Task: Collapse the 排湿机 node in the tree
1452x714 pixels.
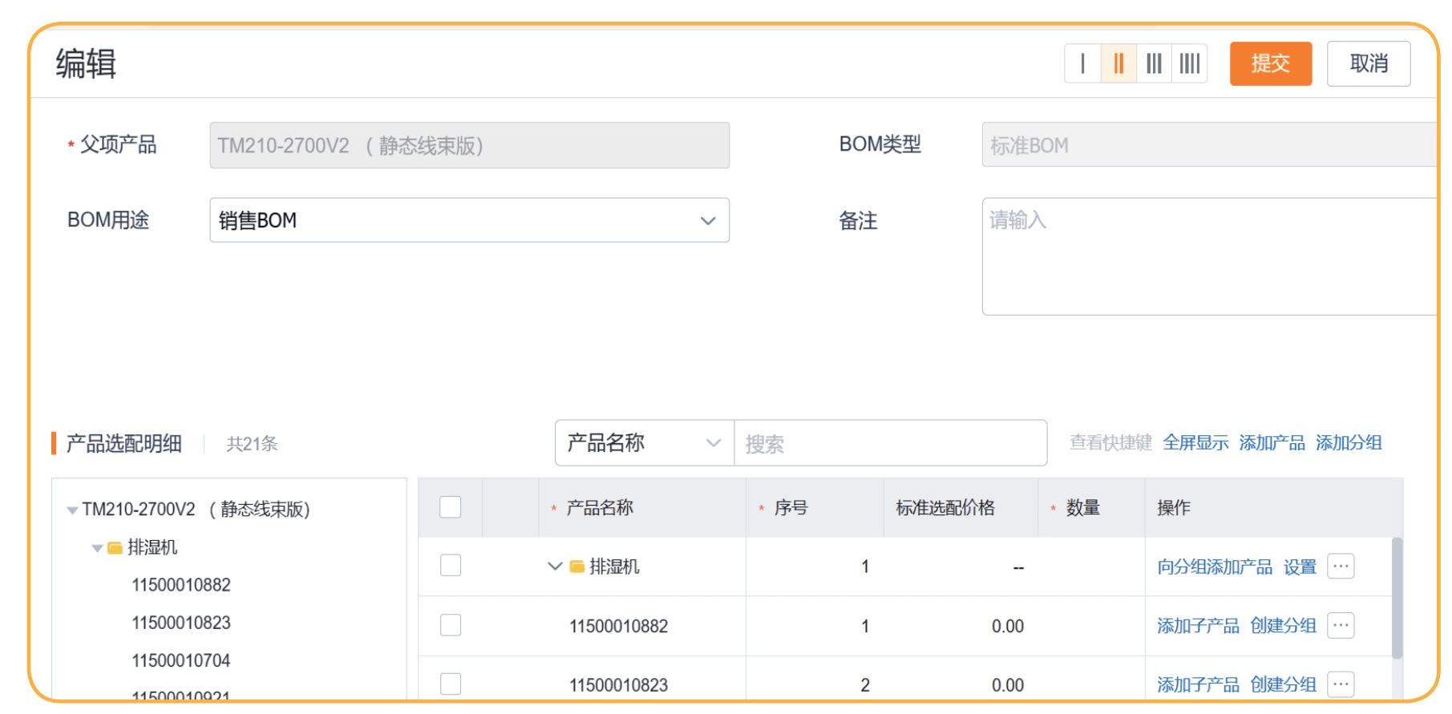Action: [97, 548]
